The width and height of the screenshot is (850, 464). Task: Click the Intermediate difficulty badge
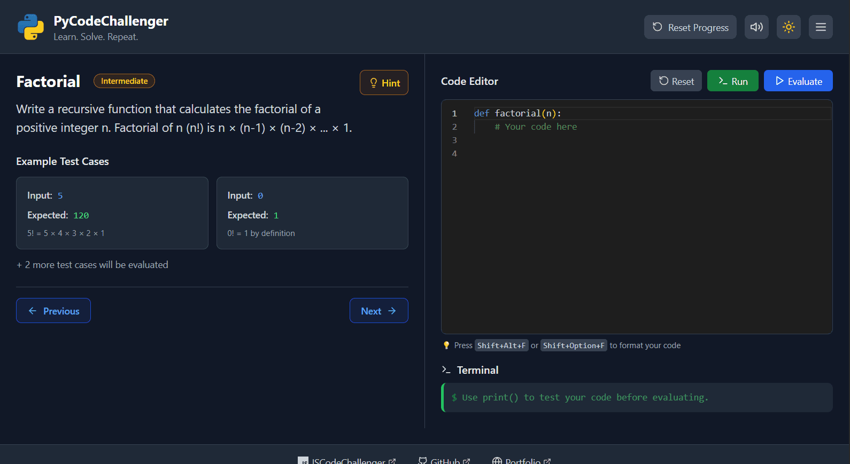point(124,81)
